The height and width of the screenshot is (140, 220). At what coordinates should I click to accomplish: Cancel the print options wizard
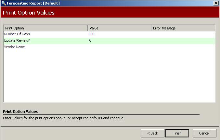(204, 133)
